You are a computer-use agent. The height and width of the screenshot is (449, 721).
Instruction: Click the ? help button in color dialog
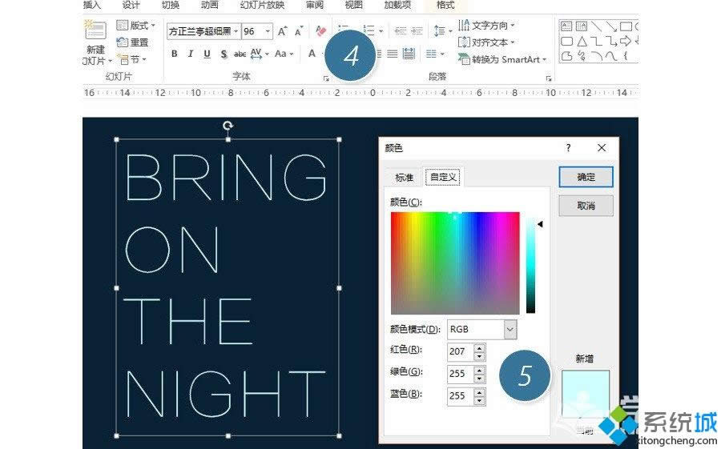click(568, 148)
